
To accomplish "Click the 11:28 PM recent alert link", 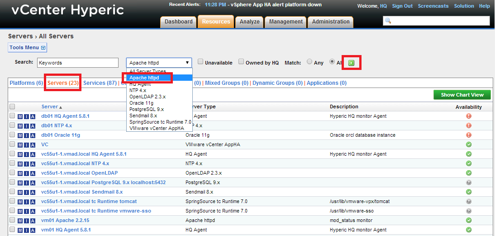I will pos(215,5).
